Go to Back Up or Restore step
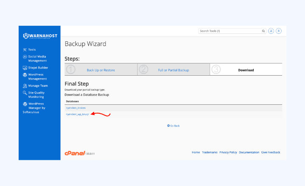Viewport: 305px width, 186px height. coord(100,70)
